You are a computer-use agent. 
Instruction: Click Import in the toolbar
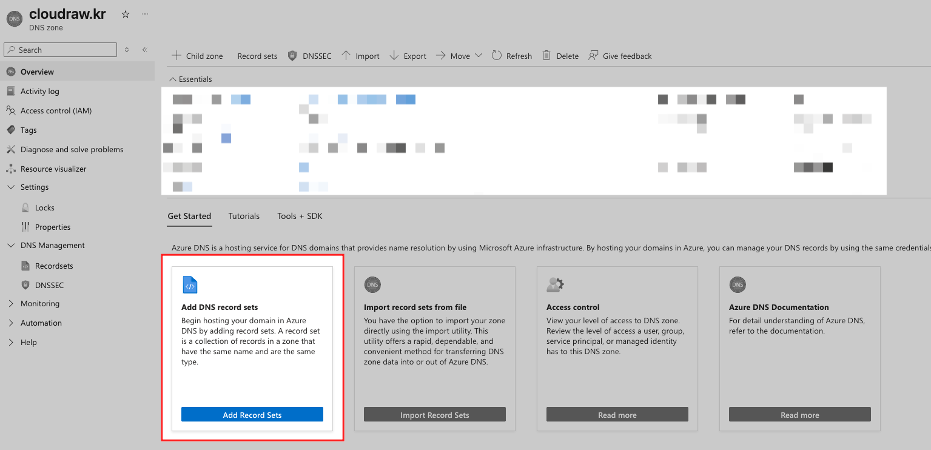tap(360, 56)
